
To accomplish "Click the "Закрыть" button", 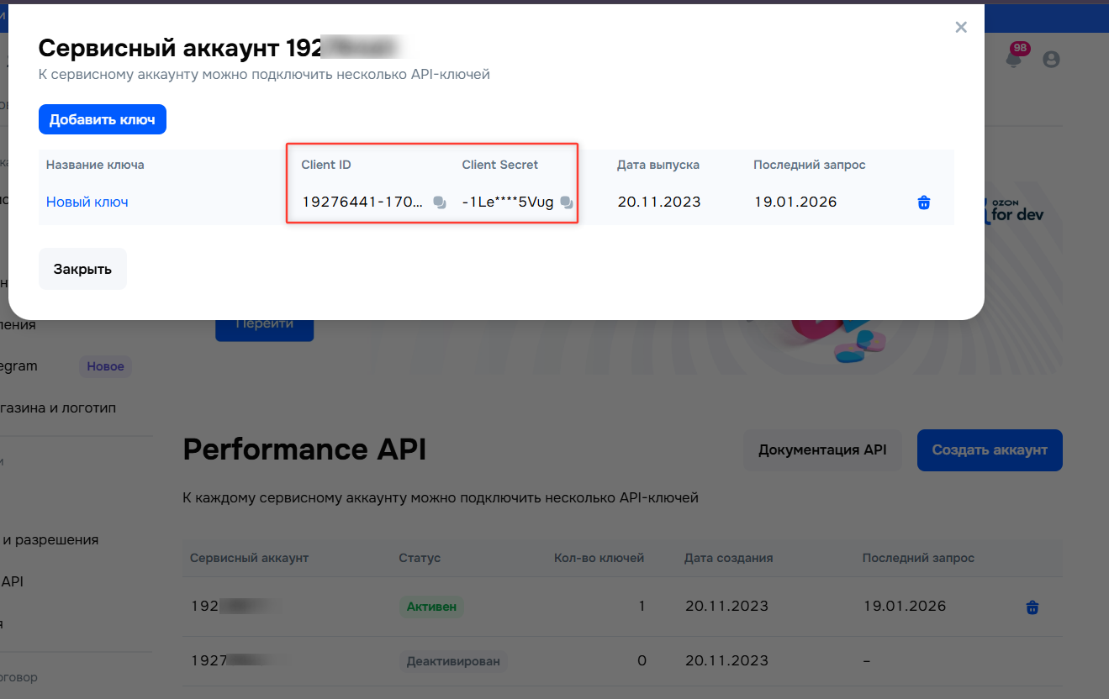I will click(82, 269).
